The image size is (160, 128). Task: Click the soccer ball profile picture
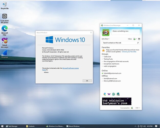click(x=106, y=32)
